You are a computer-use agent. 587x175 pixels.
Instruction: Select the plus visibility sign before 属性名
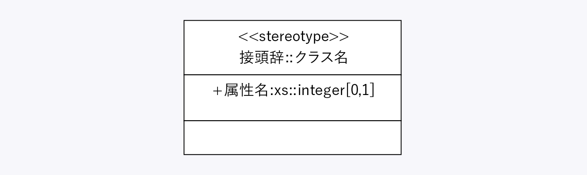click(x=217, y=91)
